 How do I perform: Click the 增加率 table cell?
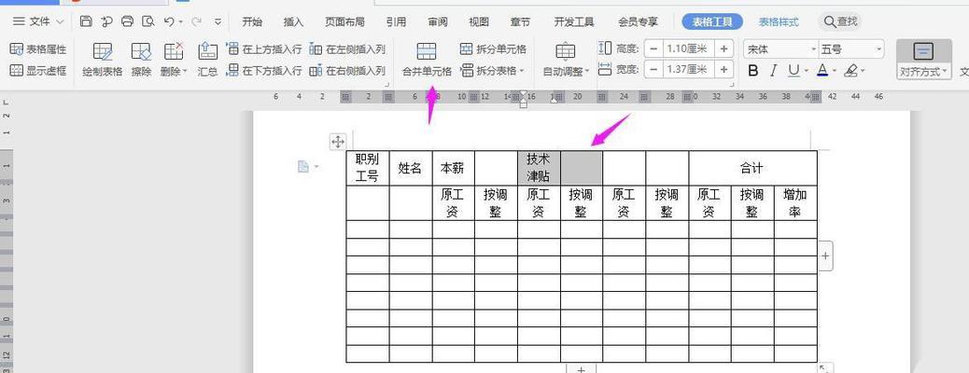pos(795,203)
